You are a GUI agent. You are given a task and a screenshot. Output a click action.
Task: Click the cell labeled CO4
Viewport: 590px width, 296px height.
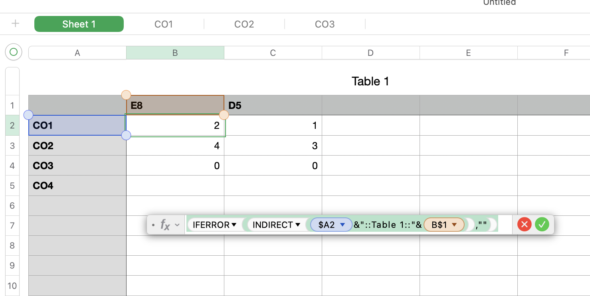77,185
